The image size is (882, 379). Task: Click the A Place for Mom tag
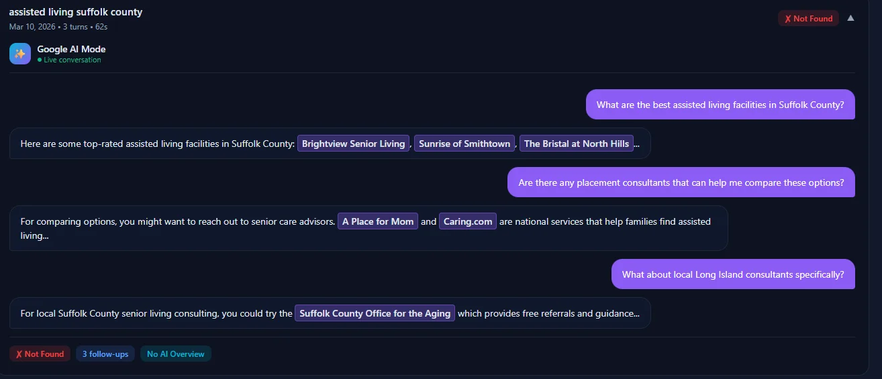click(x=378, y=221)
